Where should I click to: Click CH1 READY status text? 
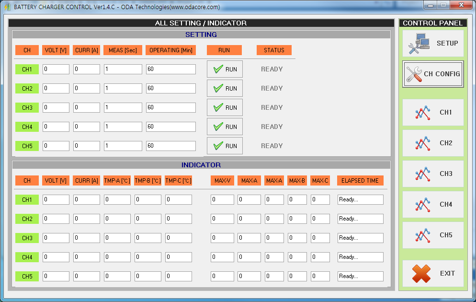[x=272, y=70]
